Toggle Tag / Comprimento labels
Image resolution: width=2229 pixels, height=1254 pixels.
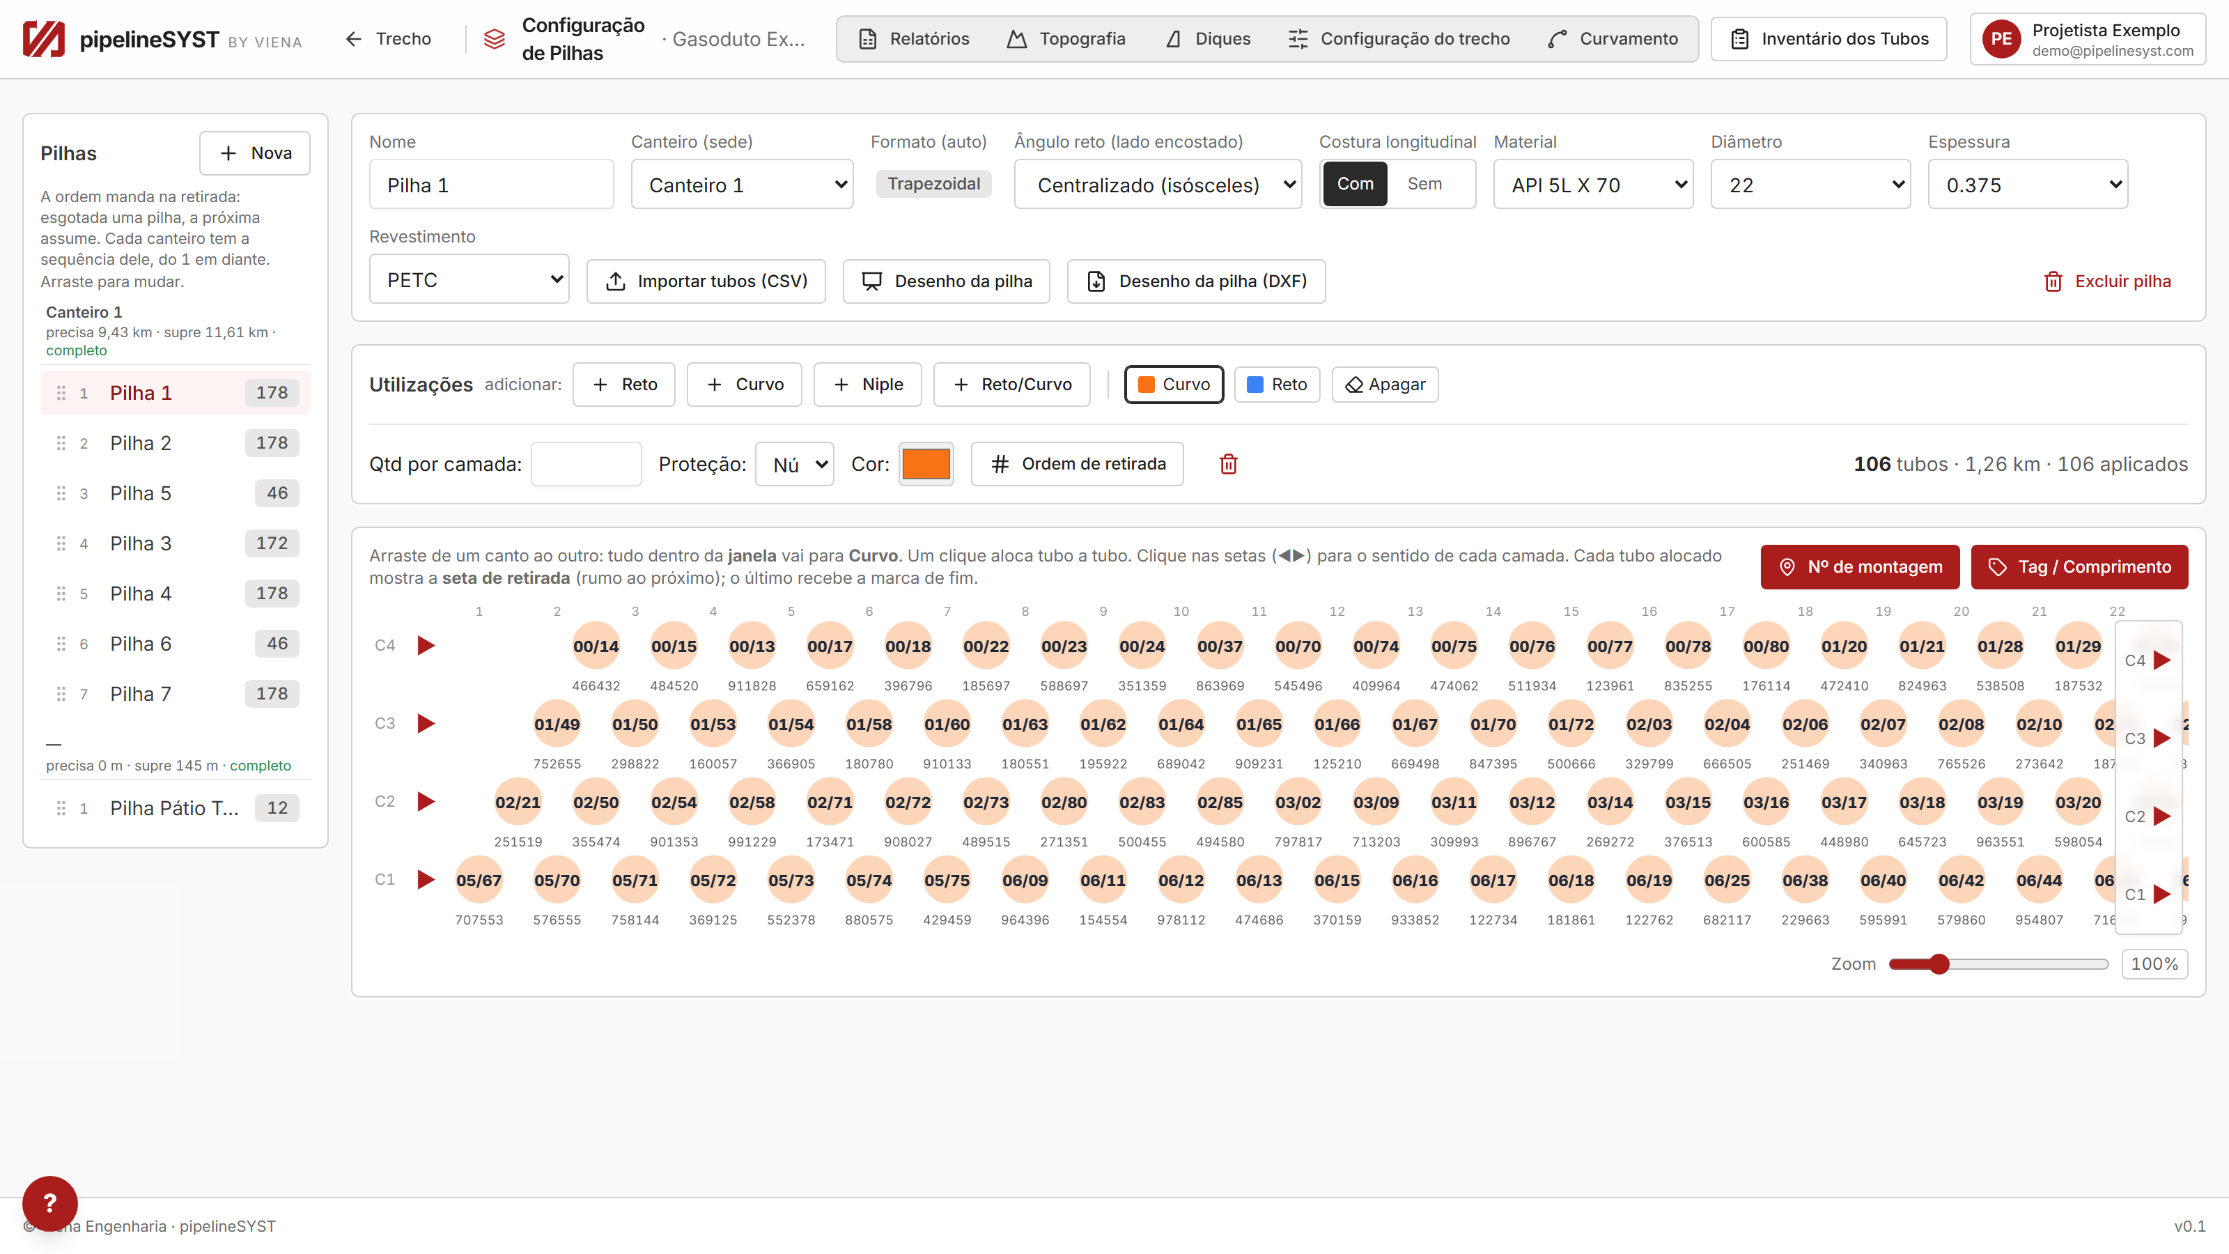(x=2079, y=567)
